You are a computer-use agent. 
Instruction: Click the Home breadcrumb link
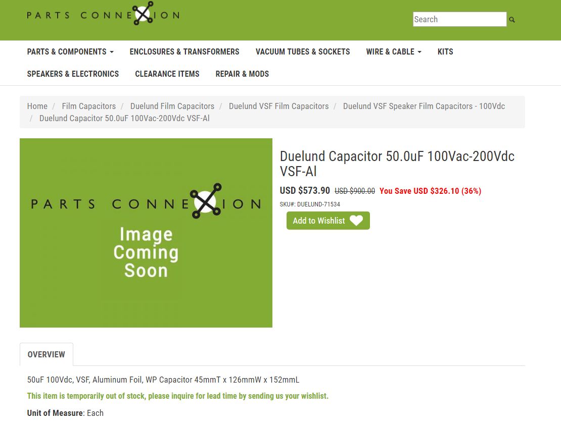pos(37,106)
